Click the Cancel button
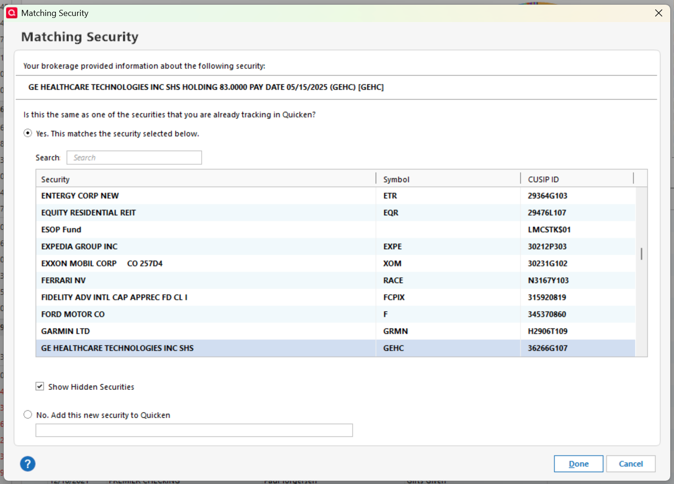 click(x=631, y=464)
